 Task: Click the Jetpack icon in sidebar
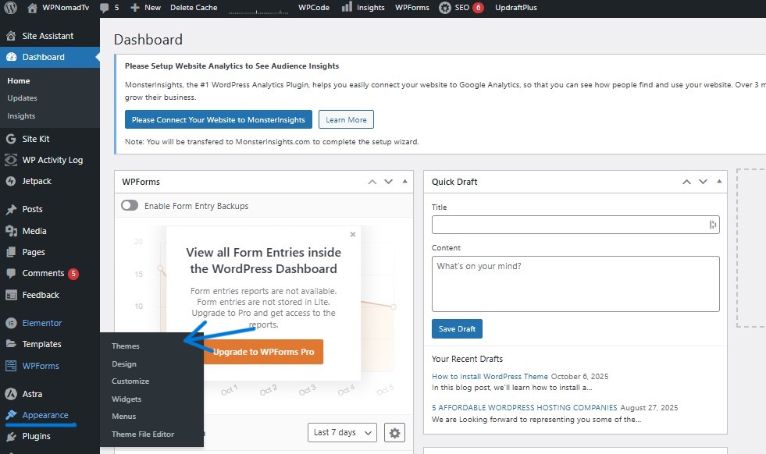point(11,181)
